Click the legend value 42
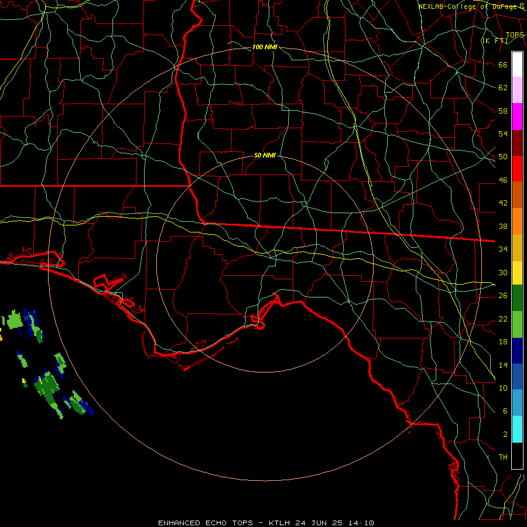527x527 pixels. (x=503, y=203)
